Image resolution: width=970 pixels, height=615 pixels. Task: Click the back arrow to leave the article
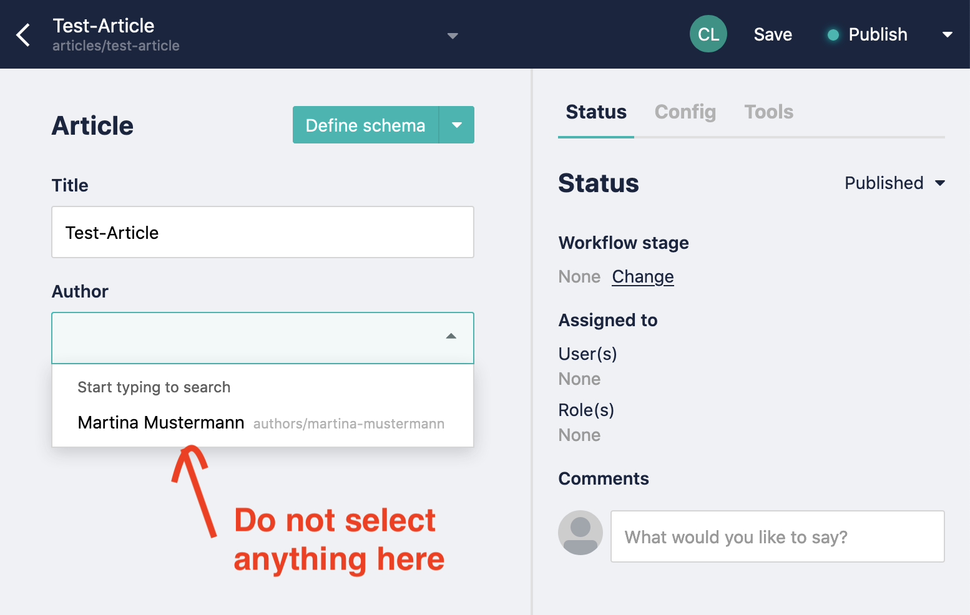click(23, 34)
